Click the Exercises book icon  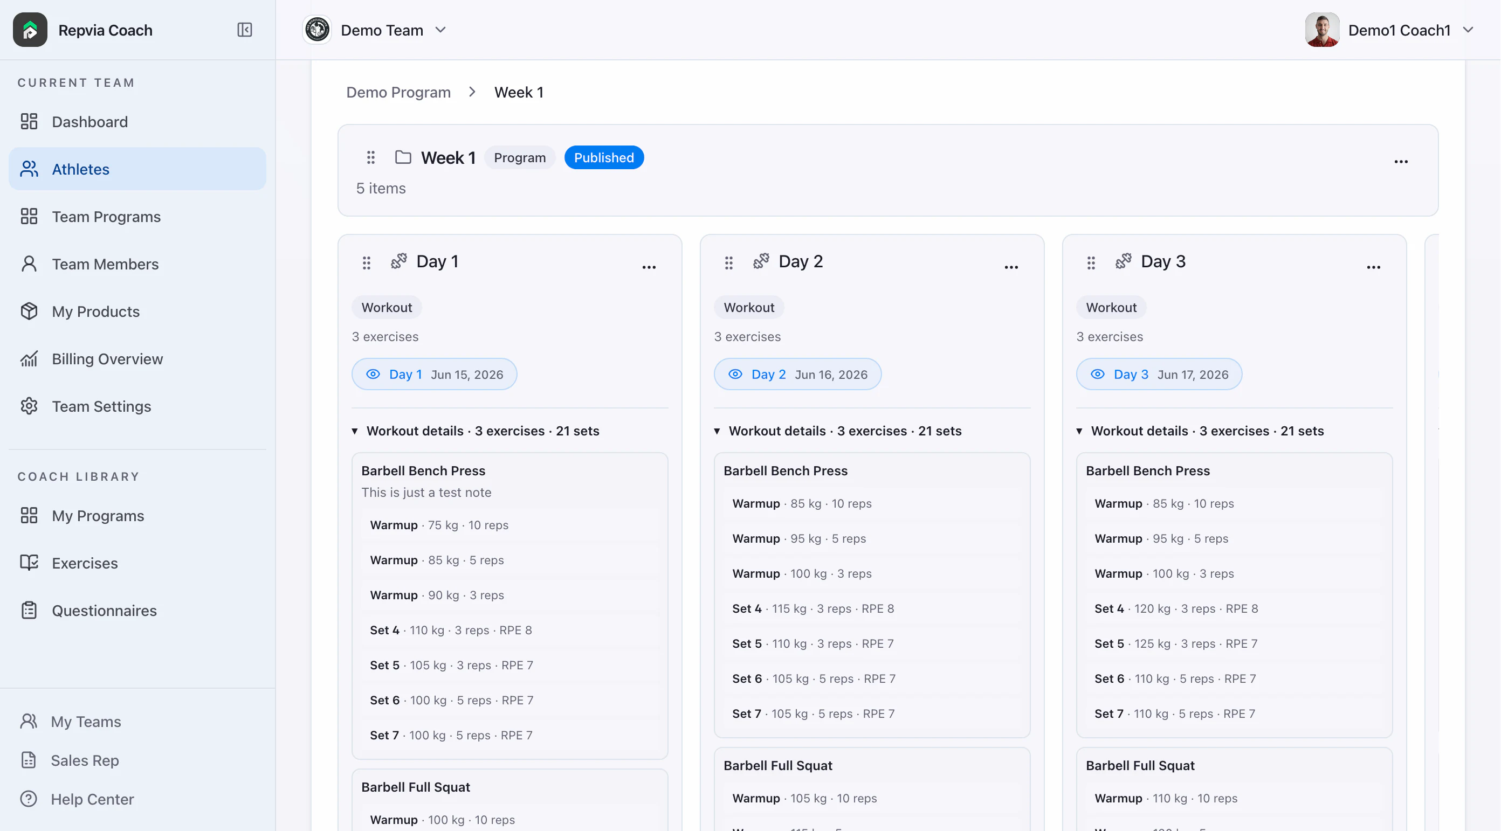pyautogui.click(x=29, y=563)
